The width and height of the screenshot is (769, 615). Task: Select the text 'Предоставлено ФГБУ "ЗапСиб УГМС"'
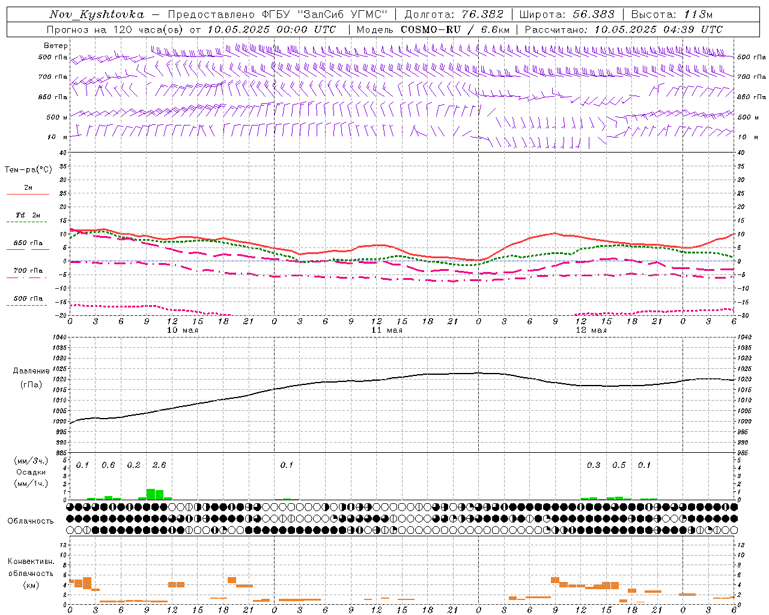coord(278,14)
